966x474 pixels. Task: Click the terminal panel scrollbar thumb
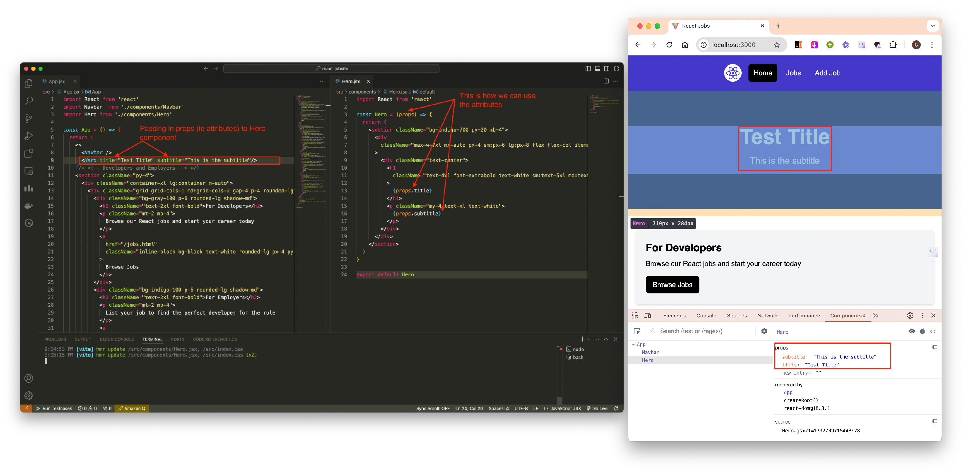[x=559, y=400]
